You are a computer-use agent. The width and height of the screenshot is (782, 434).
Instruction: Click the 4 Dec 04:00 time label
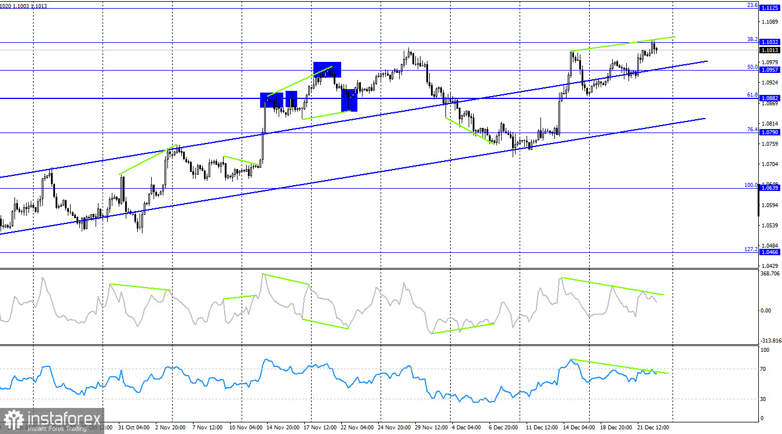point(465,427)
